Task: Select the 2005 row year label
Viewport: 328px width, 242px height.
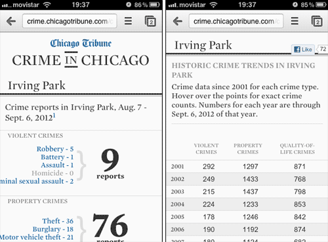Action: click(178, 217)
